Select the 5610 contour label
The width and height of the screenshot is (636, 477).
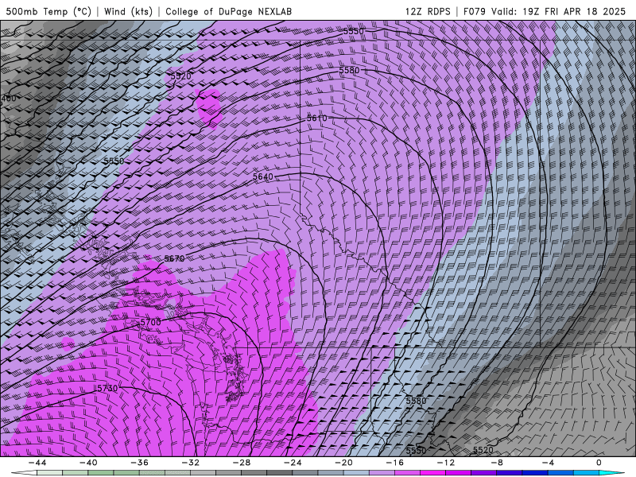316,118
